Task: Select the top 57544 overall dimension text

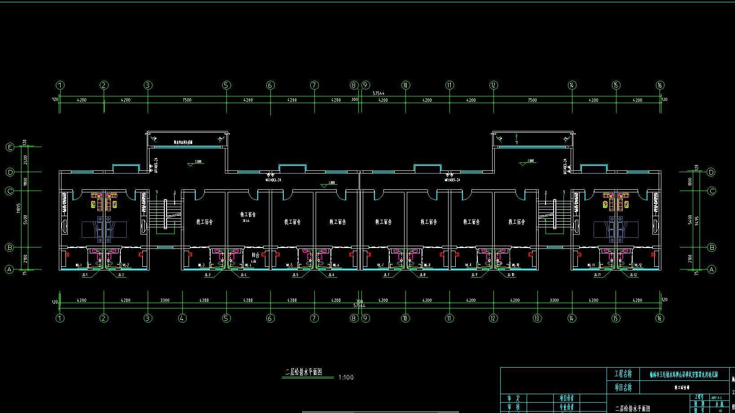Action: click(x=379, y=94)
